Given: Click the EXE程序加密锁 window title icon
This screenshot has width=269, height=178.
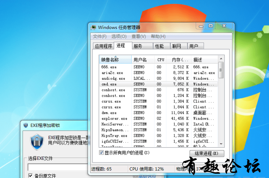Looking at the screenshot, I should click(26, 125).
